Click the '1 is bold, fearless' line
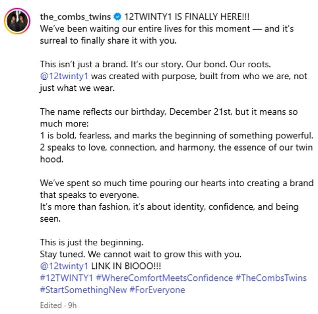This screenshot has height=314, width=318. point(177,135)
